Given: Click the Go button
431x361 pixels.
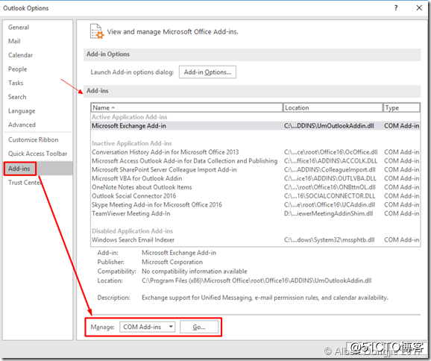Looking at the screenshot, I should (199, 327).
